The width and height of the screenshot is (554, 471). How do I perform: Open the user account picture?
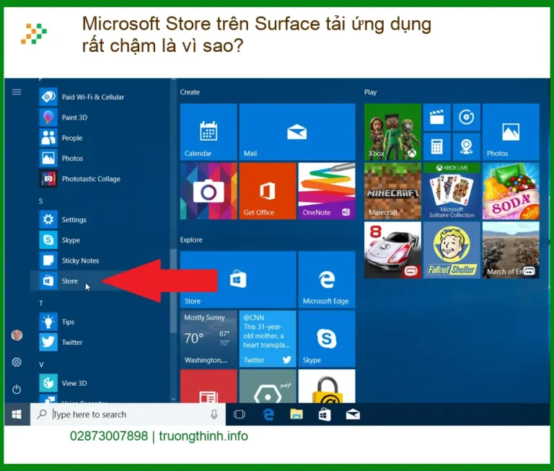coord(17,335)
